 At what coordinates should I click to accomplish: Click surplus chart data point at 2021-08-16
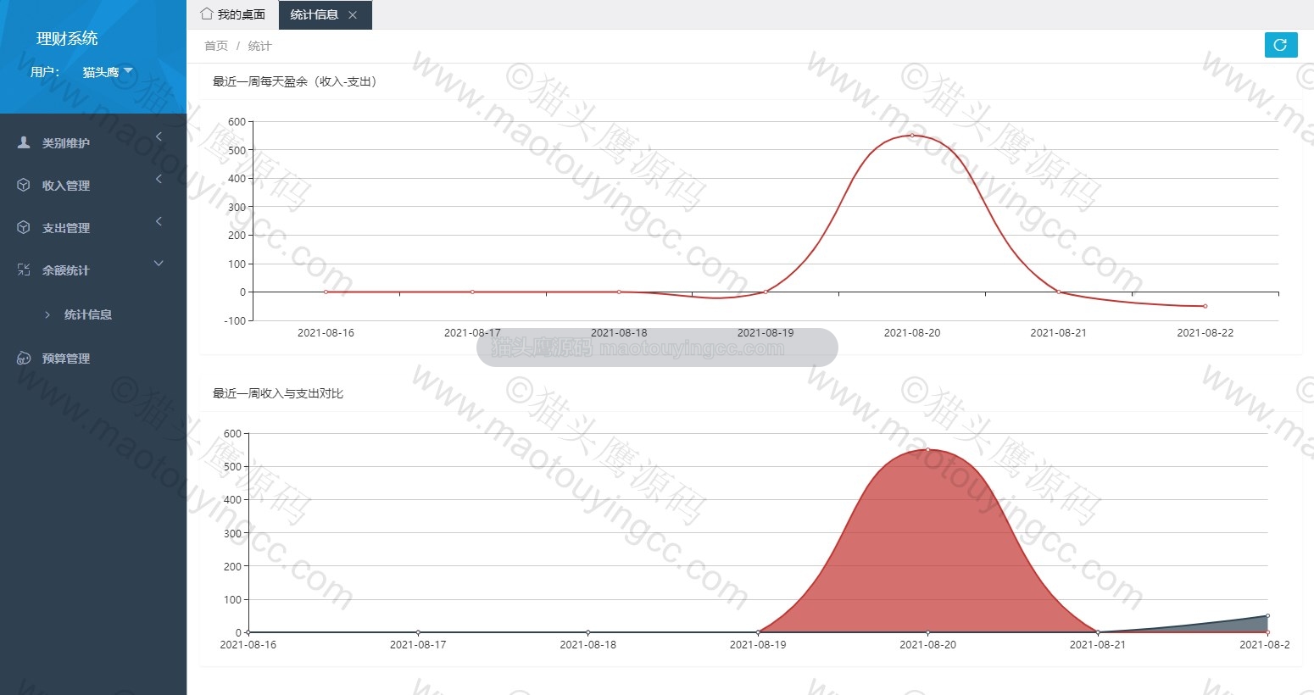(326, 292)
